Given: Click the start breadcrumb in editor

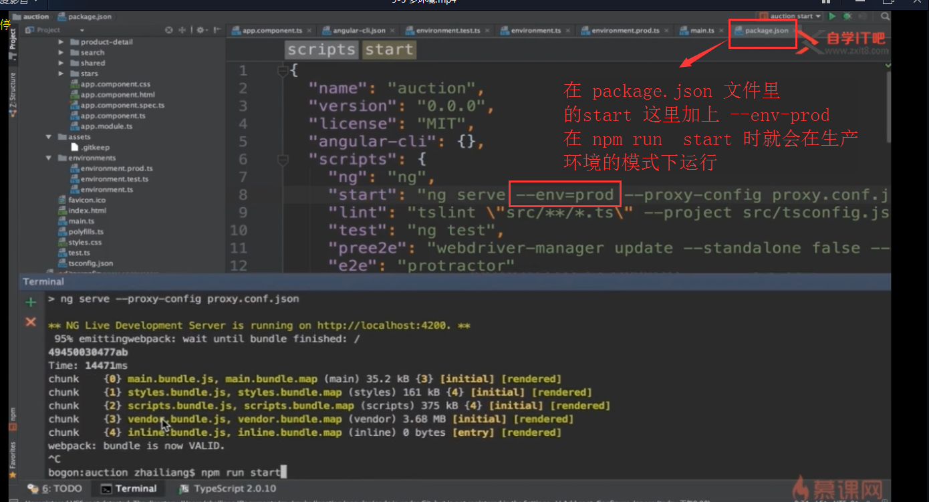Looking at the screenshot, I should tap(389, 50).
